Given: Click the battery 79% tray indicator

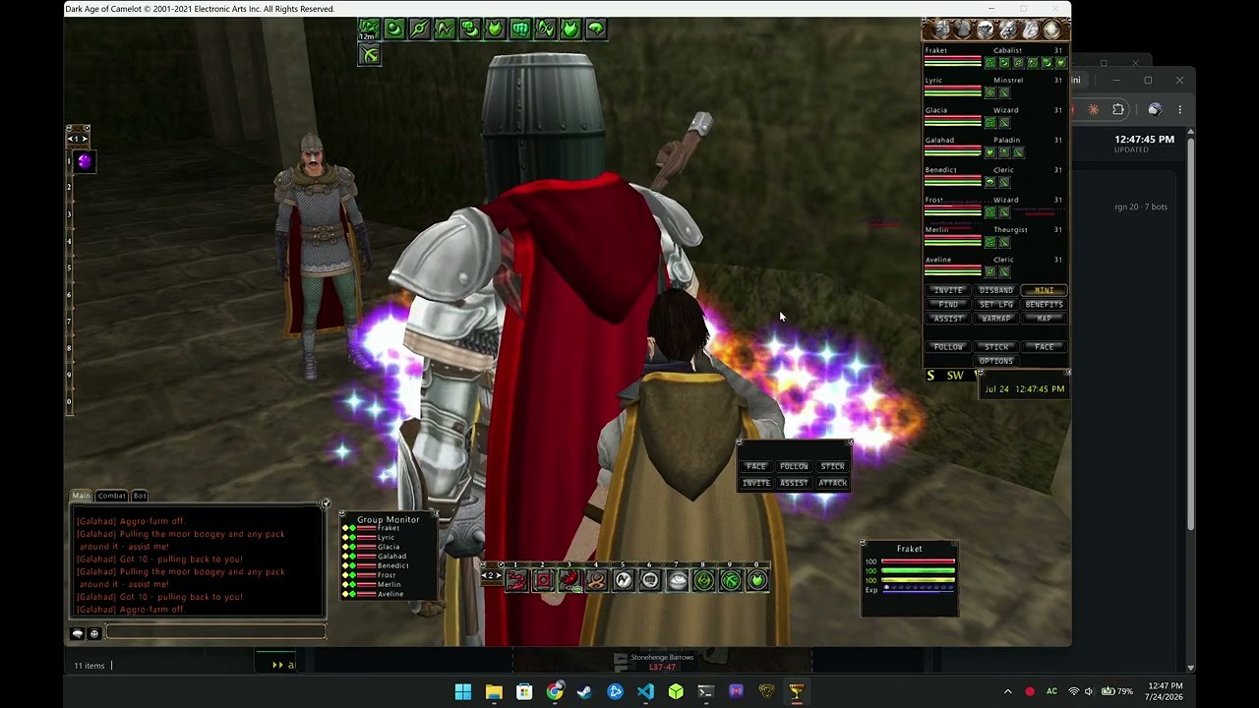Looking at the screenshot, I should (x=1116, y=691).
